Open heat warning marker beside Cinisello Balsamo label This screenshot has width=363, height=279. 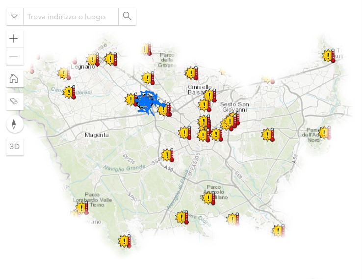pyautogui.click(x=210, y=96)
